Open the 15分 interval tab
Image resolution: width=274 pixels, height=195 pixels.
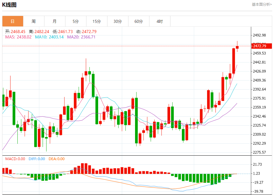coord(97,21)
